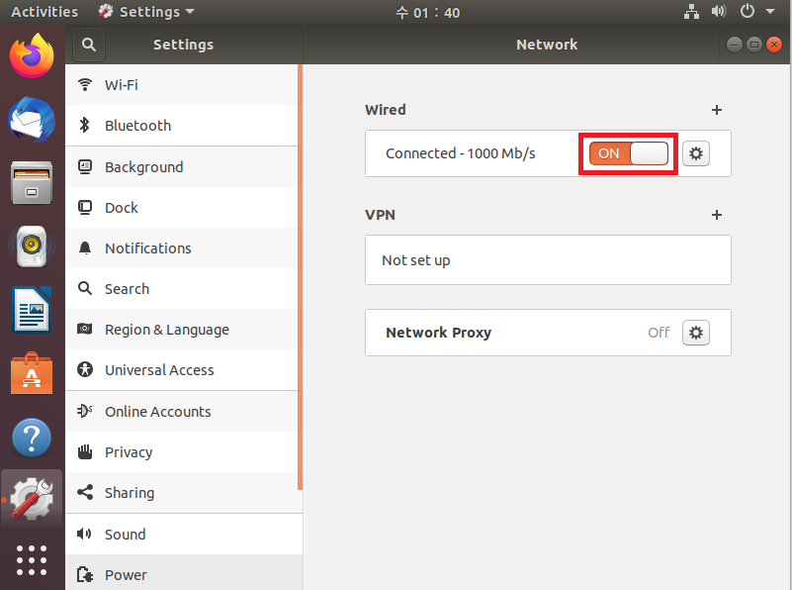Add a VPN connection with plus
Viewport: 792px width, 590px height.
point(716,215)
